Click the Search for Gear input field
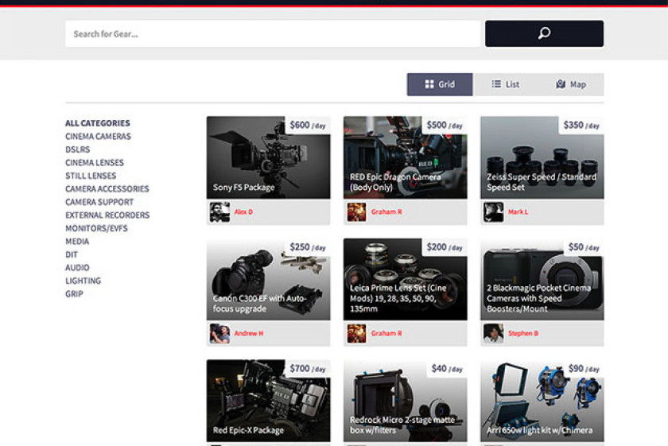 coord(273,33)
